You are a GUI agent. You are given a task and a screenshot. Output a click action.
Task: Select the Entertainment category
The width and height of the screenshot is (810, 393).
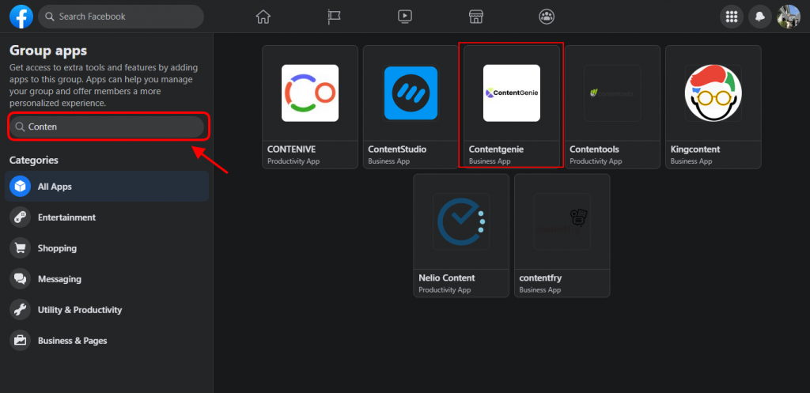(x=107, y=217)
